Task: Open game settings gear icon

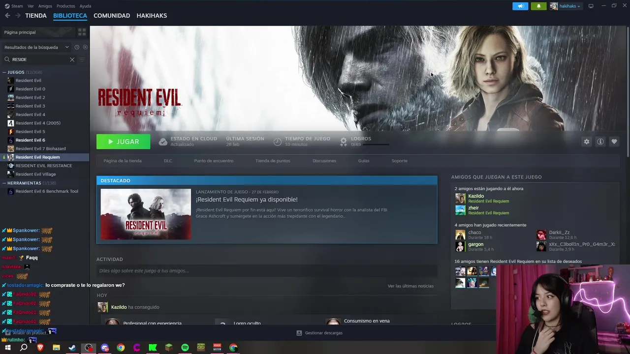Action: coord(586,142)
